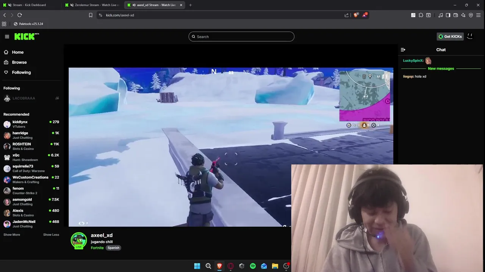
Task: Open the Windows Start menu
Action: click(x=197, y=266)
